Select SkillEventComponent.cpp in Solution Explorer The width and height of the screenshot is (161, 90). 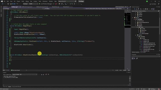tap(149, 43)
